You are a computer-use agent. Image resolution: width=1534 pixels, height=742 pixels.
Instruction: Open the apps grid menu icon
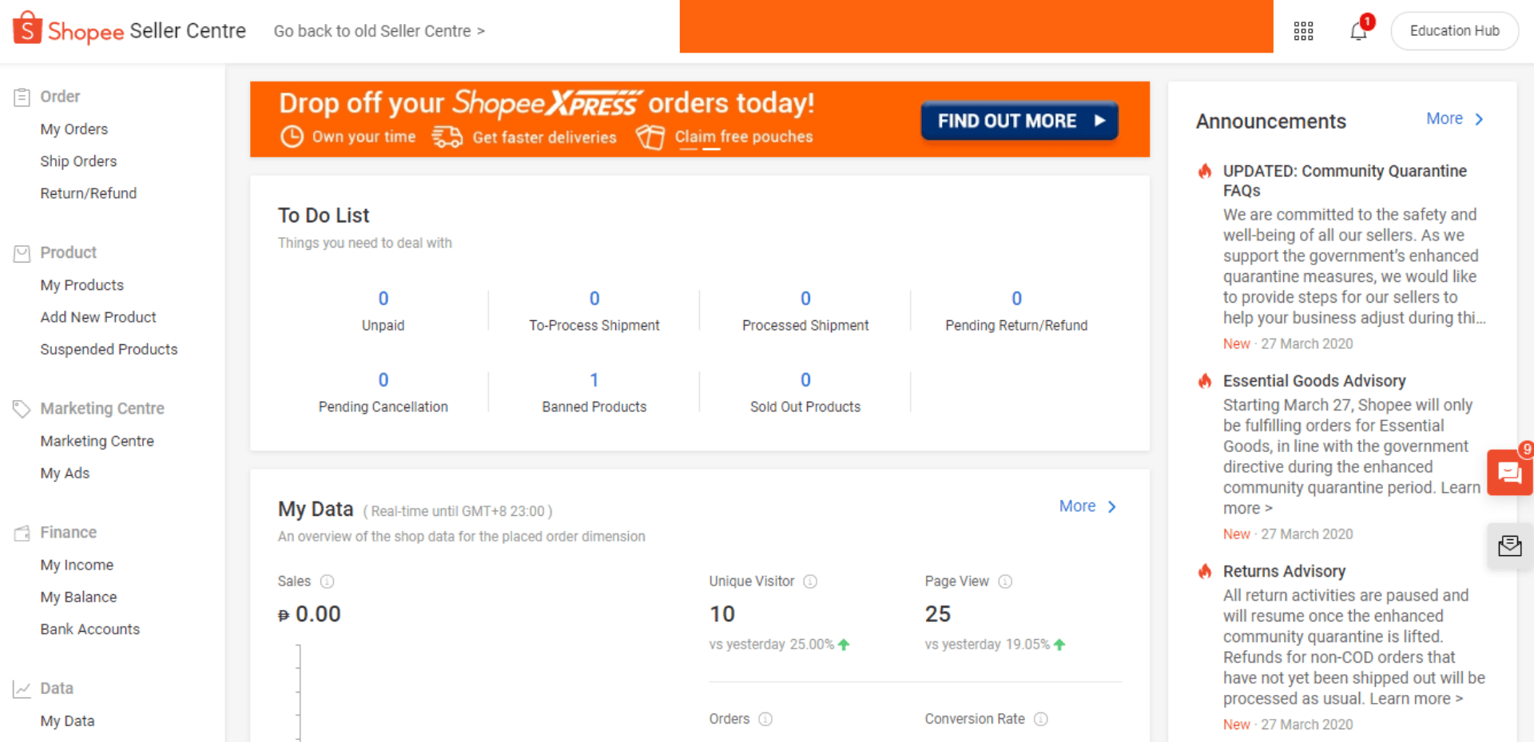coord(1303,31)
